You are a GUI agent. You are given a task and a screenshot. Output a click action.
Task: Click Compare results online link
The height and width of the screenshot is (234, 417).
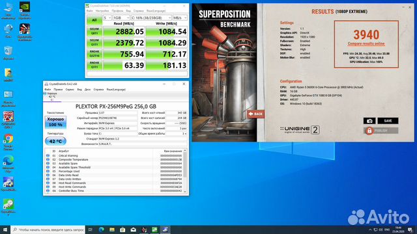point(366,44)
